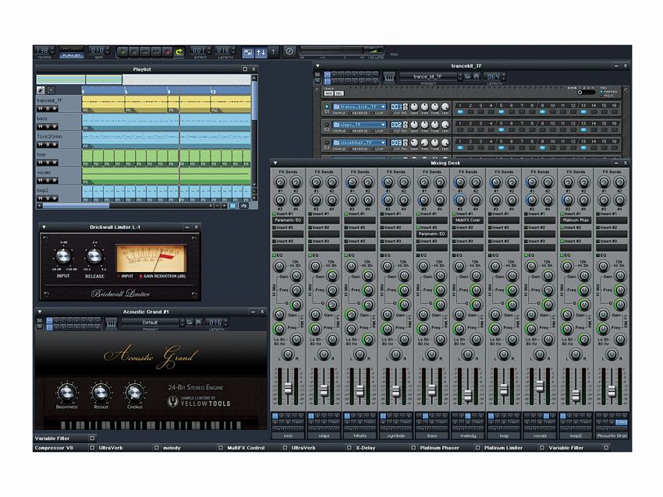The image size is (663, 497).
Task: Click the R button on the vocals Playlist track
Action: tap(55, 181)
